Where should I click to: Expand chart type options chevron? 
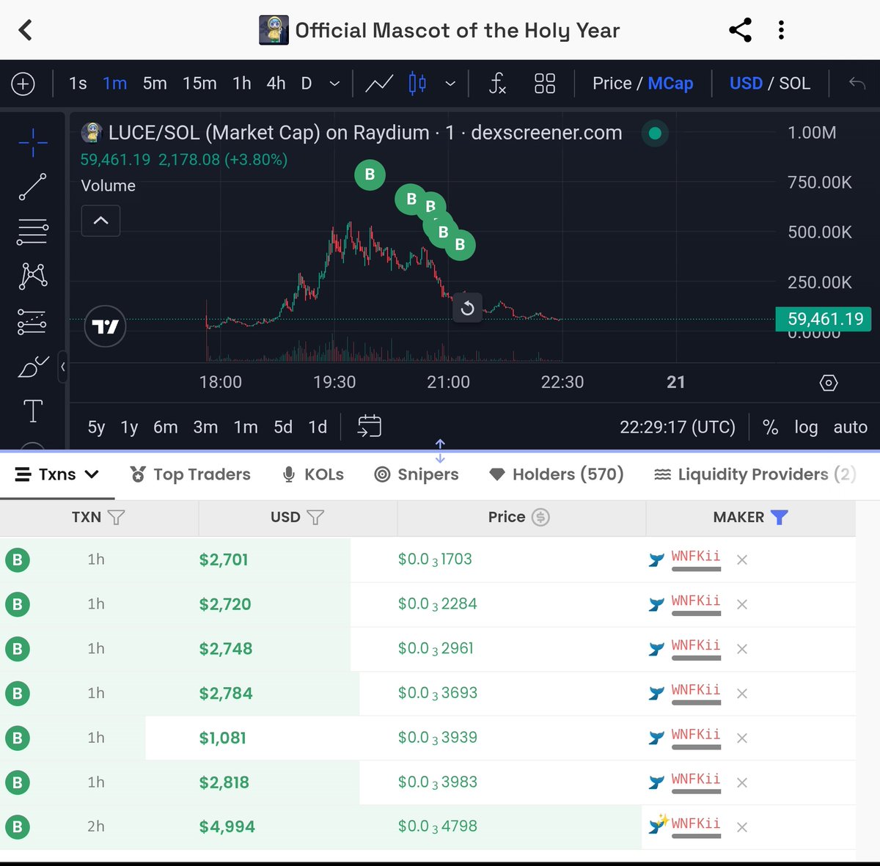pos(450,84)
